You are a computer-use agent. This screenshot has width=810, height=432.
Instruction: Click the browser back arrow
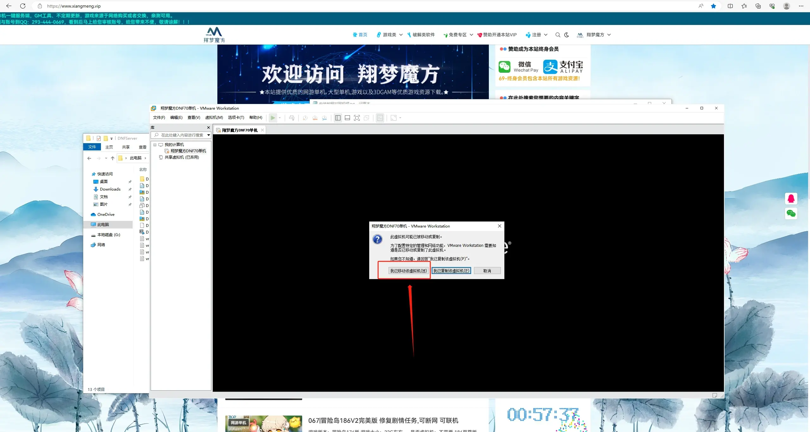click(9, 6)
